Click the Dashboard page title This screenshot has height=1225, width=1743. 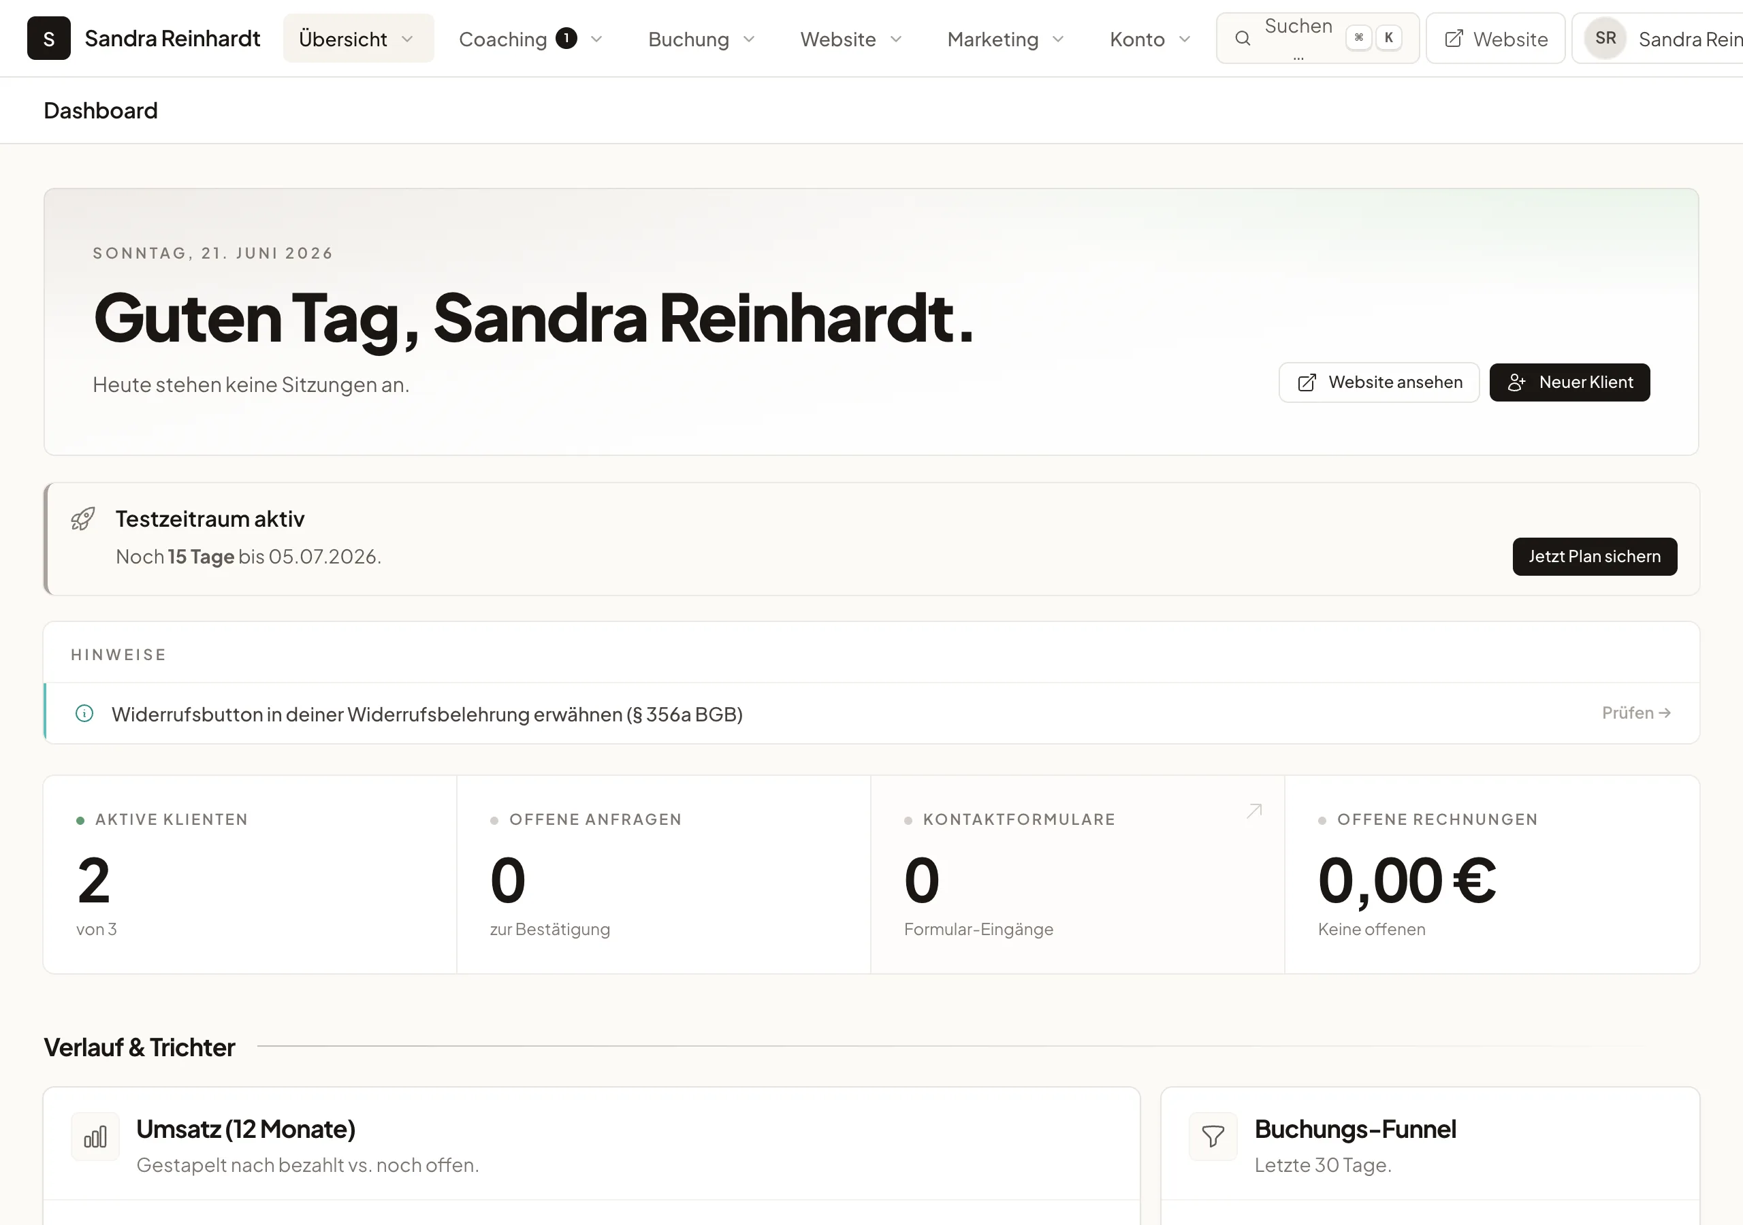pos(101,111)
